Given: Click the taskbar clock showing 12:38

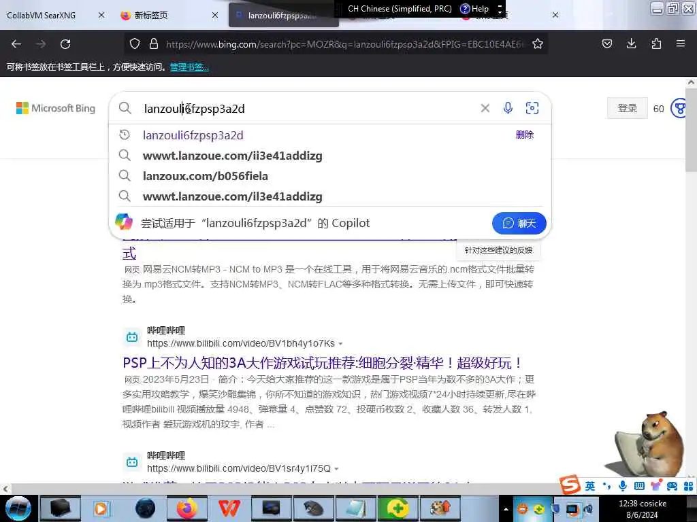Looking at the screenshot, I should (x=643, y=509).
